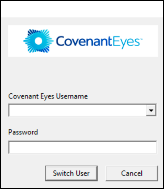Select the Cancel button's text label
164x189 pixels.
click(132, 173)
